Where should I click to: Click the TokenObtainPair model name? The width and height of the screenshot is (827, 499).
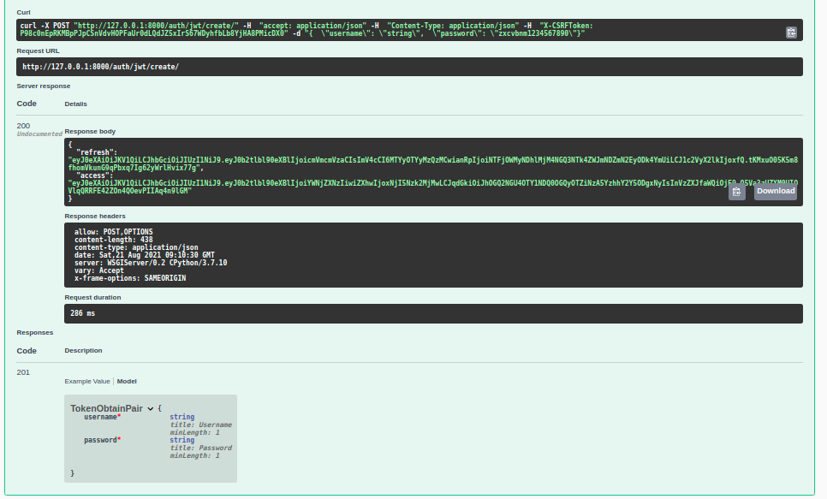pos(106,409)
